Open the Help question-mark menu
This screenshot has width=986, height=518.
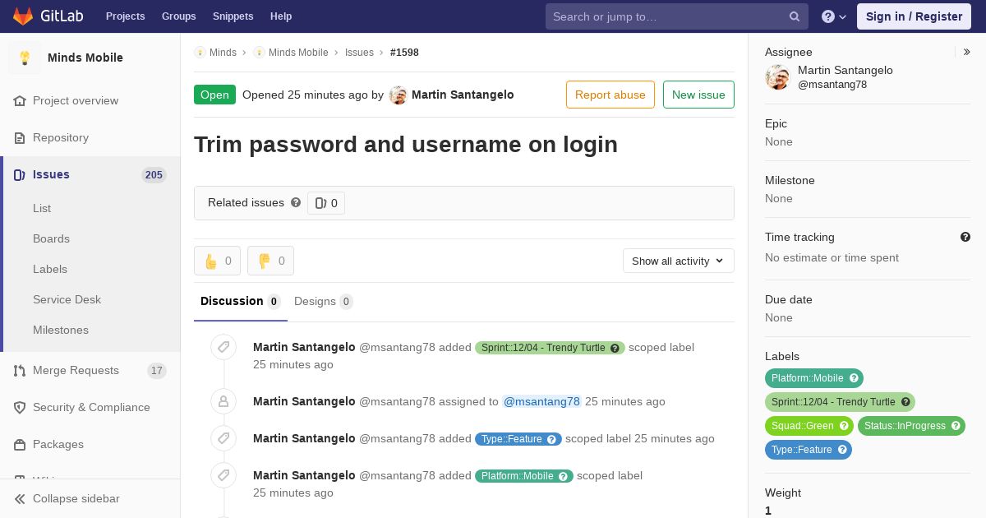click(x=834, y=16)
